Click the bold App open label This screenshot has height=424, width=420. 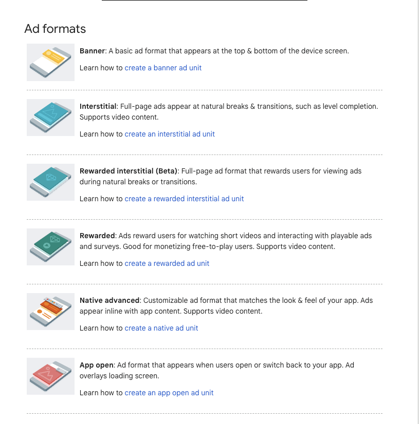tap(97, 365)
